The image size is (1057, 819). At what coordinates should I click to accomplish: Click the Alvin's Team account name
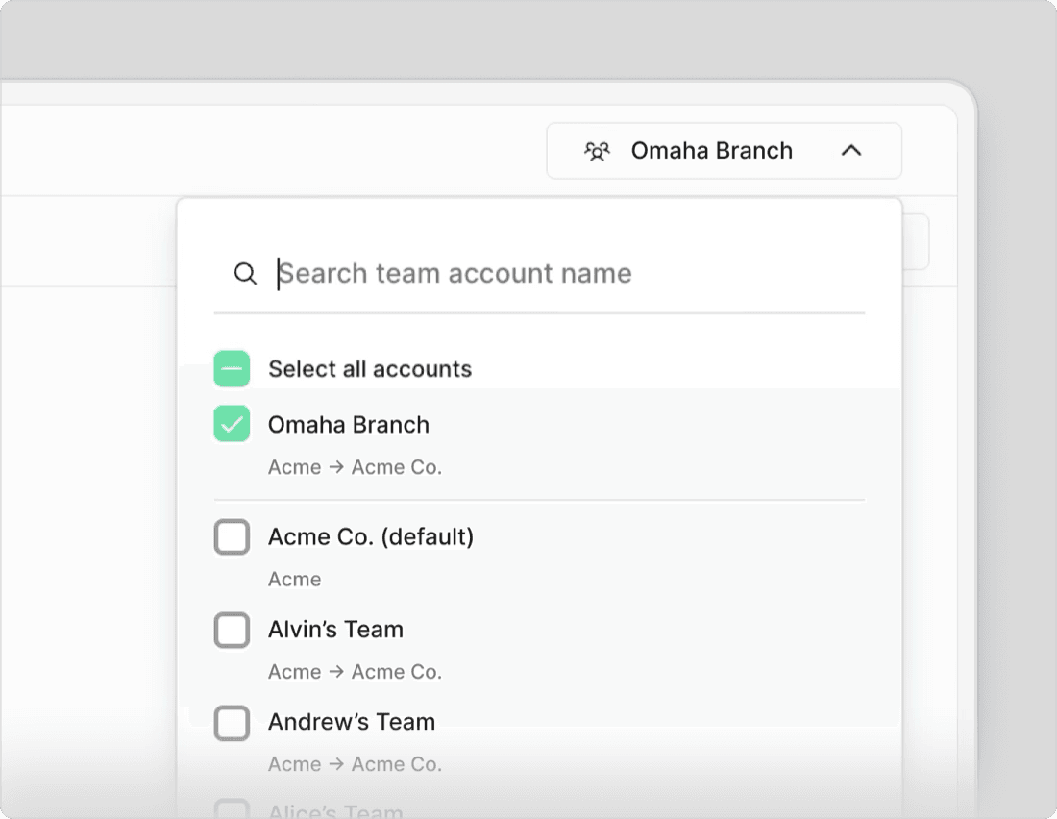tap(335, 630)
